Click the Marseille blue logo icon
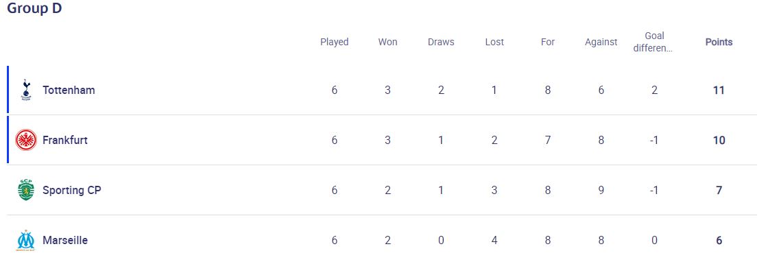This screenshot has width=768, height=264. click(26, 240)
